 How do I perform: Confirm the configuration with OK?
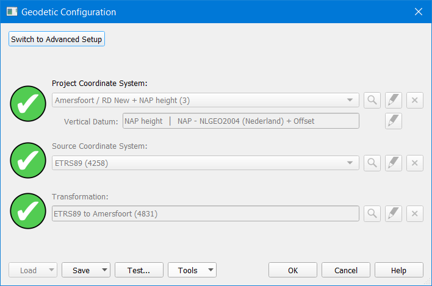tap(293, 270)
